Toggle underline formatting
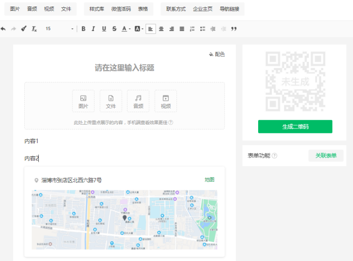Viewport: 353px width, 261px height. point(104,29)
